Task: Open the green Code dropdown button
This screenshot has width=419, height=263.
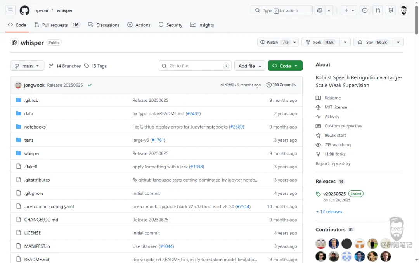Action: coord(285,66)
